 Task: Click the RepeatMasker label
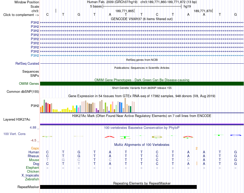tap(28, 187)
